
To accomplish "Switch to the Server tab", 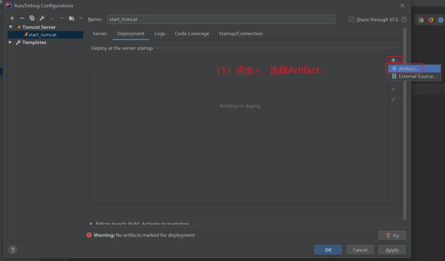I will point(100,34).
